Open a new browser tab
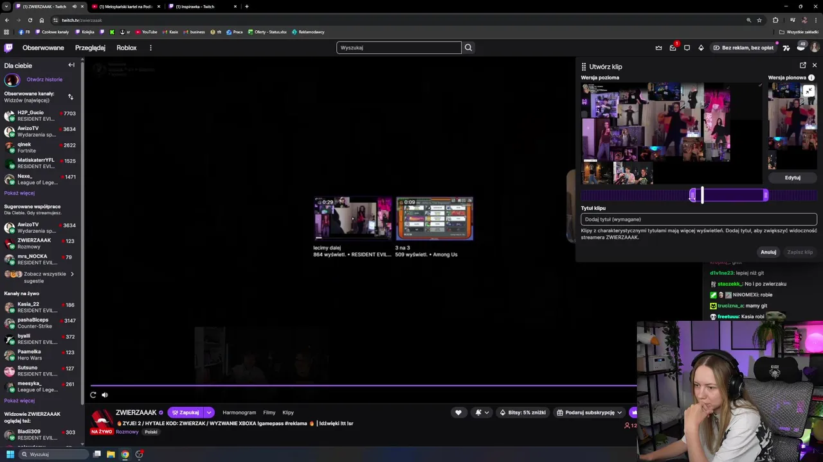 [246, 6]
